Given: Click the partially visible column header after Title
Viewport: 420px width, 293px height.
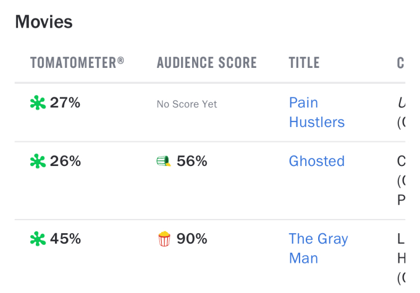Looking at the screenshot, I should tap(401, 63).
